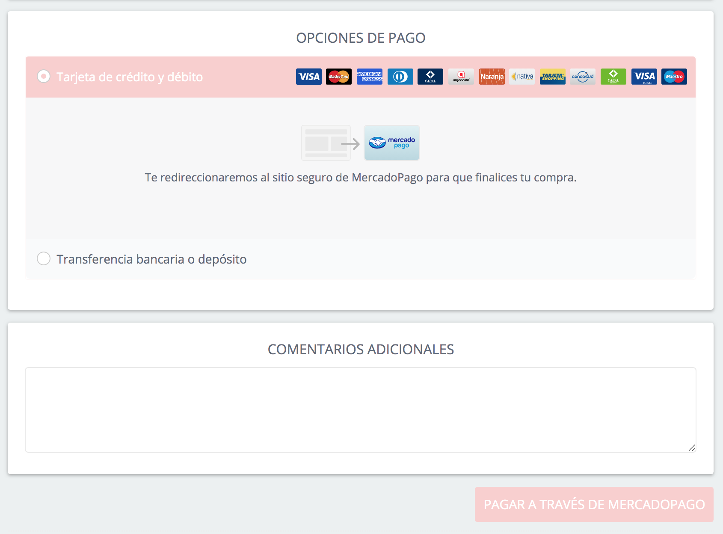Click the MercadoPago handshake logo
723x534 pixels.
[392, 143]
